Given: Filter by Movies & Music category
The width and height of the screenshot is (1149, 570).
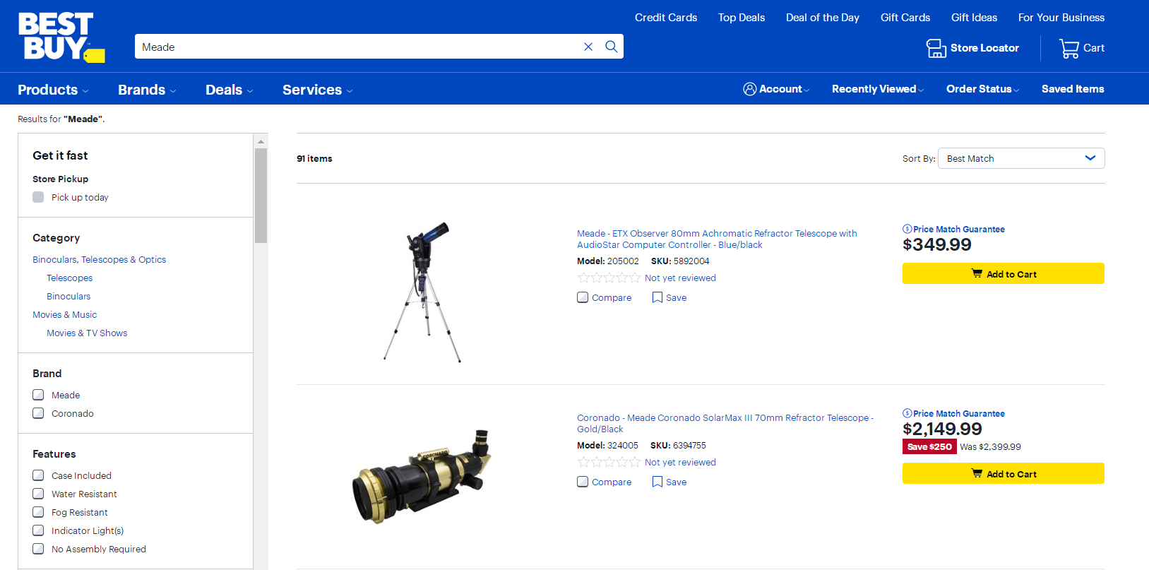Looking at the screenshot, I should pyautogui.click(x=65, y=314).
